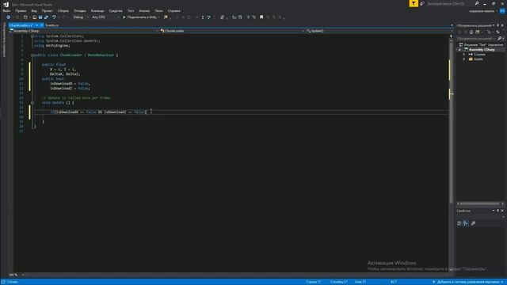507x285 pixels.
Task: Click the save all toolbar icon
Action: [x=46, y=17]
